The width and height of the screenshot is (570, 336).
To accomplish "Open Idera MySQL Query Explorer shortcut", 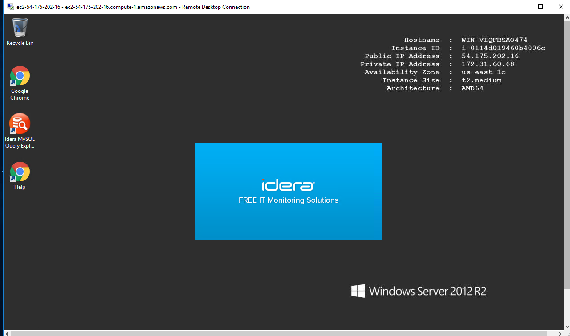I will [x=20, y=131].
